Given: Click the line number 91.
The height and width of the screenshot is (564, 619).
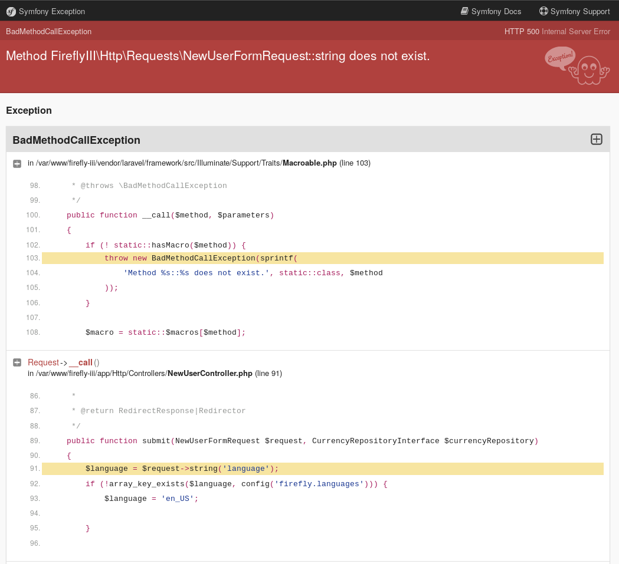Looking at the screenshot, I should click(35, 469).
